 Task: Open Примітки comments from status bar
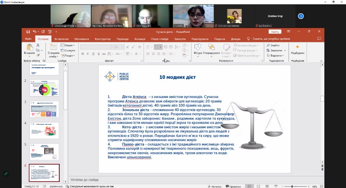coord(233,186)
